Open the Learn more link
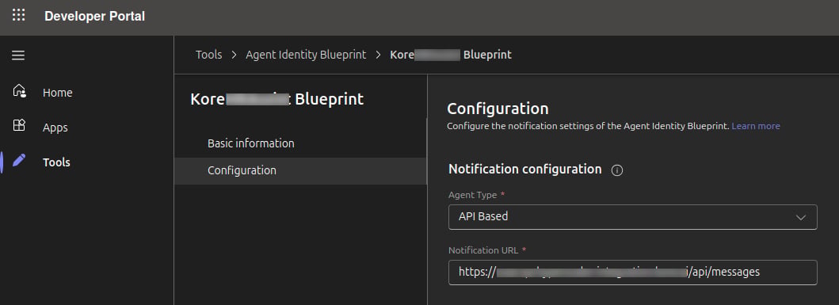839x305 pixels. point(756,126)
